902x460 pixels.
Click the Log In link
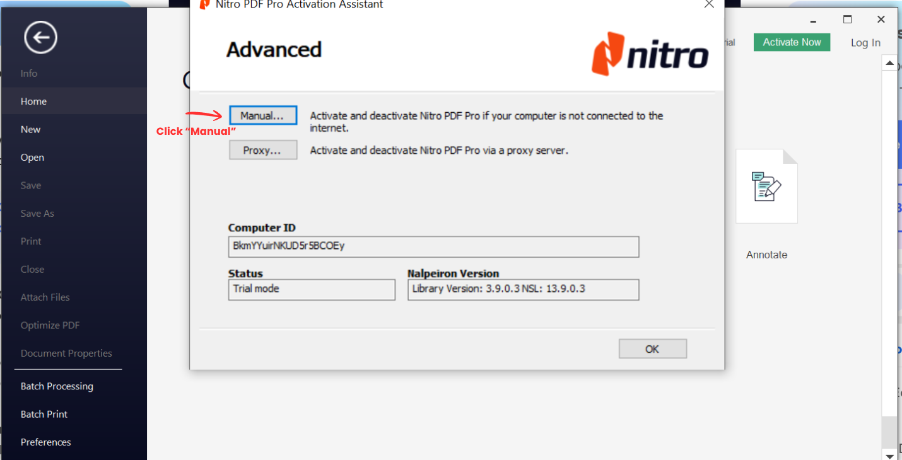coord(865,43)
